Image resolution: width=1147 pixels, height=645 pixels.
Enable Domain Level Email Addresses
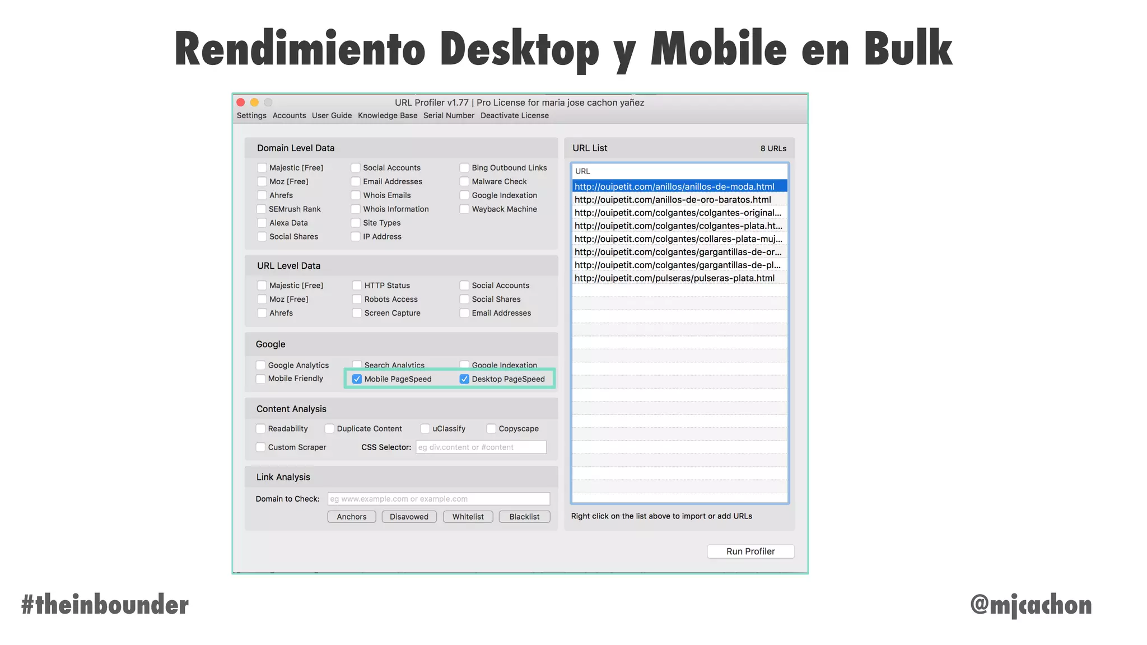356,181
